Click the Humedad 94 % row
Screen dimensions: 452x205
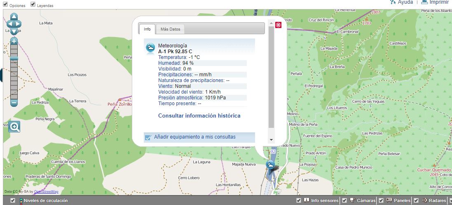coord(202,63)
